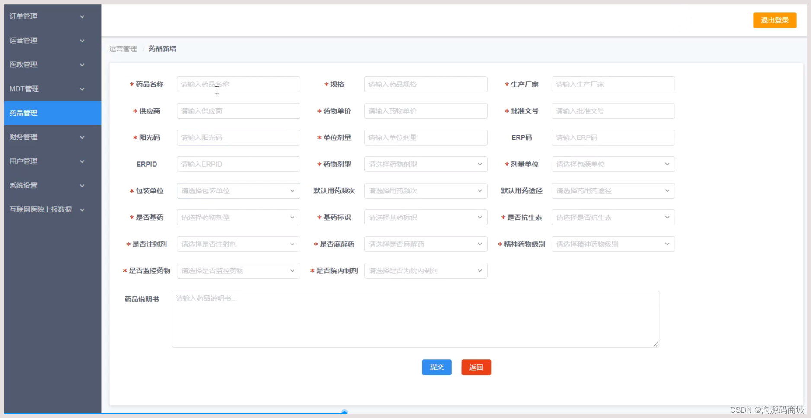Expand the 财务管理 chevron arrow
This screenshot has width=811, height=418.
point(82,137)
